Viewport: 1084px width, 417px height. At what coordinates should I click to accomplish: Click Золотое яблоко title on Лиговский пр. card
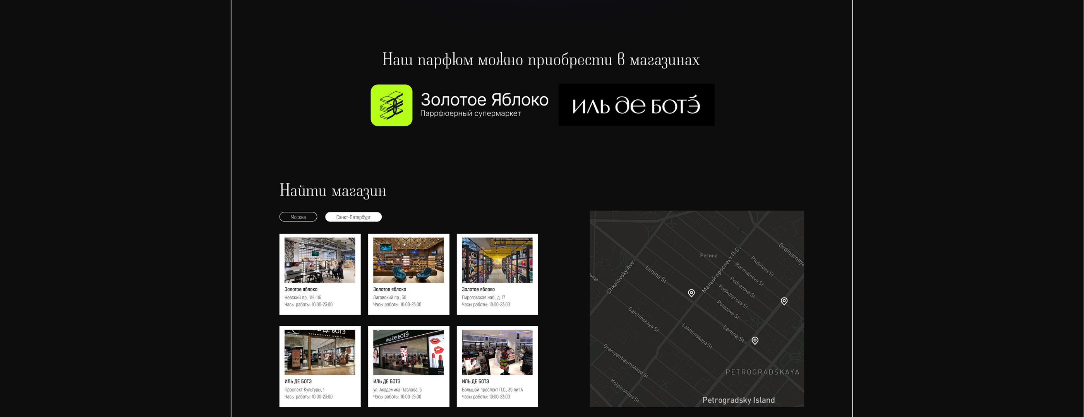point(389,289)
